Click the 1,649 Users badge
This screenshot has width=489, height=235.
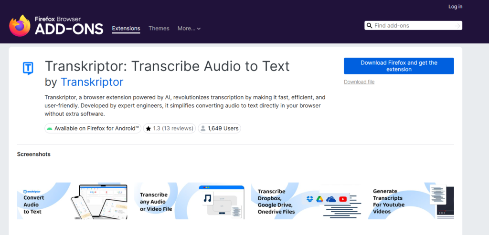219,128
